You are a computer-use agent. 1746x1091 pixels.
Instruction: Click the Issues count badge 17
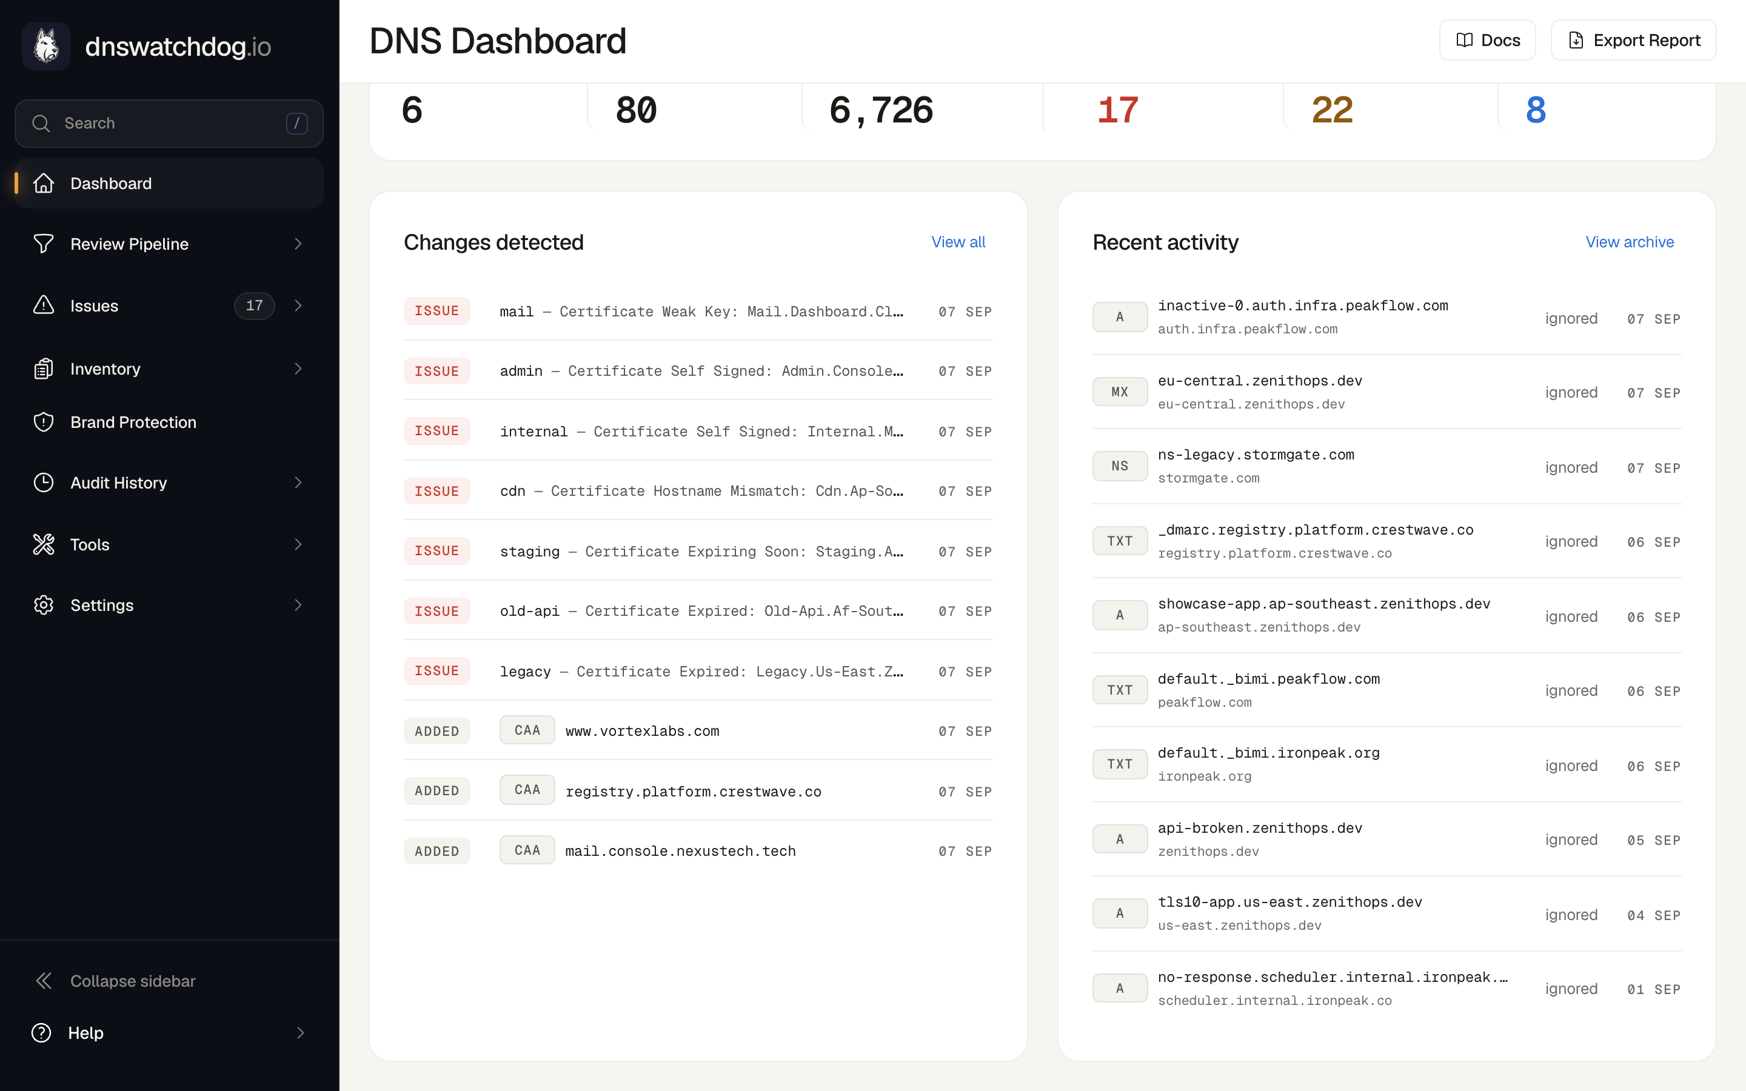pyautogui.click(x=254, y=305)
